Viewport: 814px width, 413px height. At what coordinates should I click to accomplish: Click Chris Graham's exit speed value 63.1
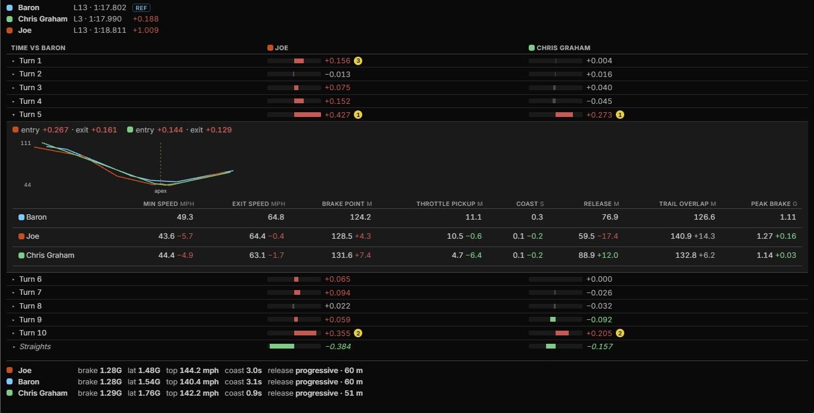(257, 255)
